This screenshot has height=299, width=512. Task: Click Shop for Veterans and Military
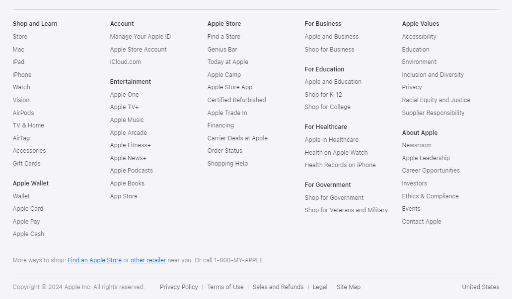[x=346, y=210]
